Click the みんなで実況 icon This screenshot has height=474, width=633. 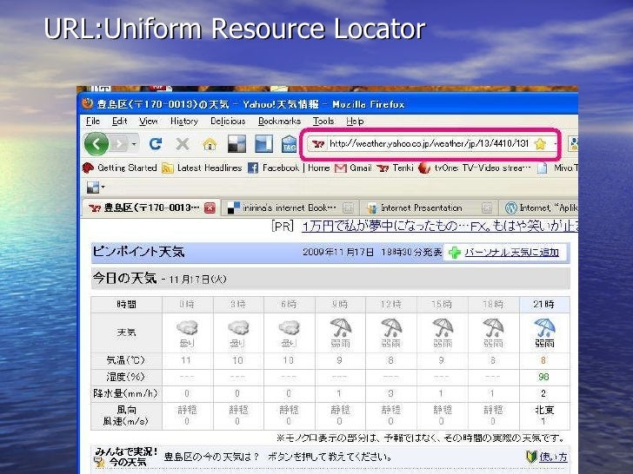(100, 462)
